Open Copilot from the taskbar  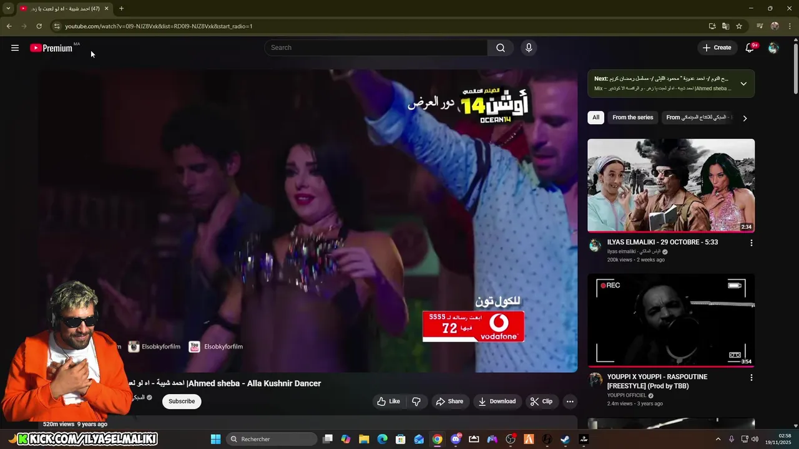click(x=346, y=439)
